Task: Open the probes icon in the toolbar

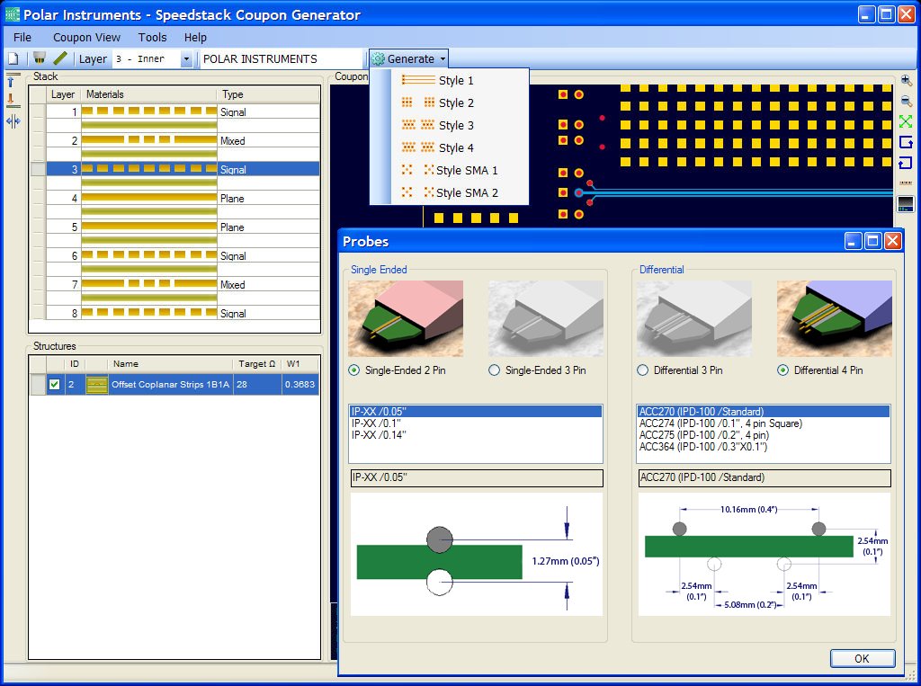Action: pos(40,58)
